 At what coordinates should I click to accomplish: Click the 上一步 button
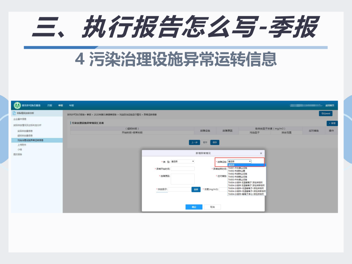click(x=194, y=142)
